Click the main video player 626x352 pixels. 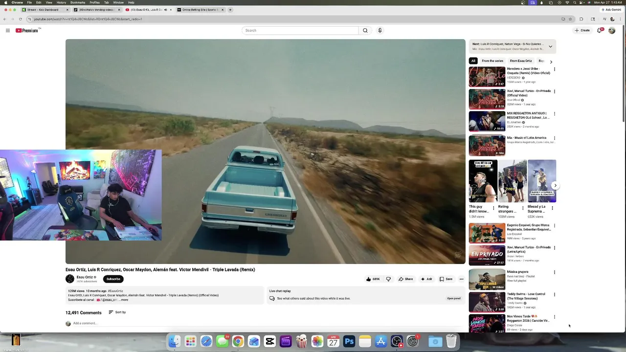(x=266, y=152)
